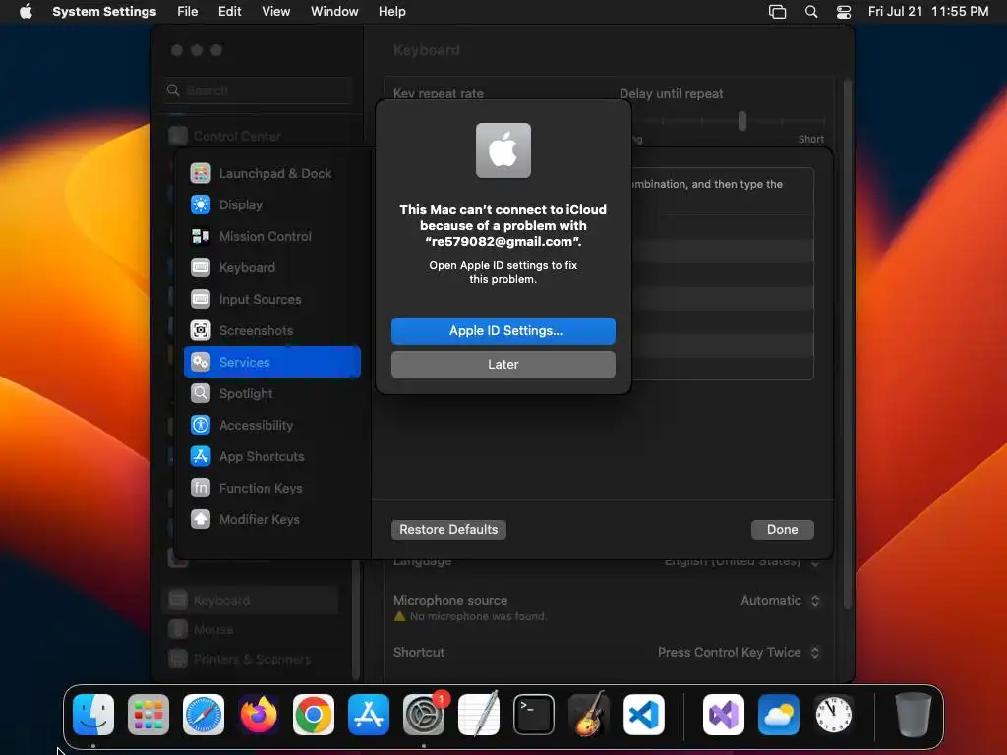Open Stage Manager menu bar icon
The width and height of the screenshot is (1007, 755).
777,12
